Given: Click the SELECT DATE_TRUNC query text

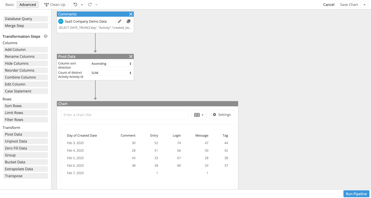Looking at the screenshot, I should (95, 27).
